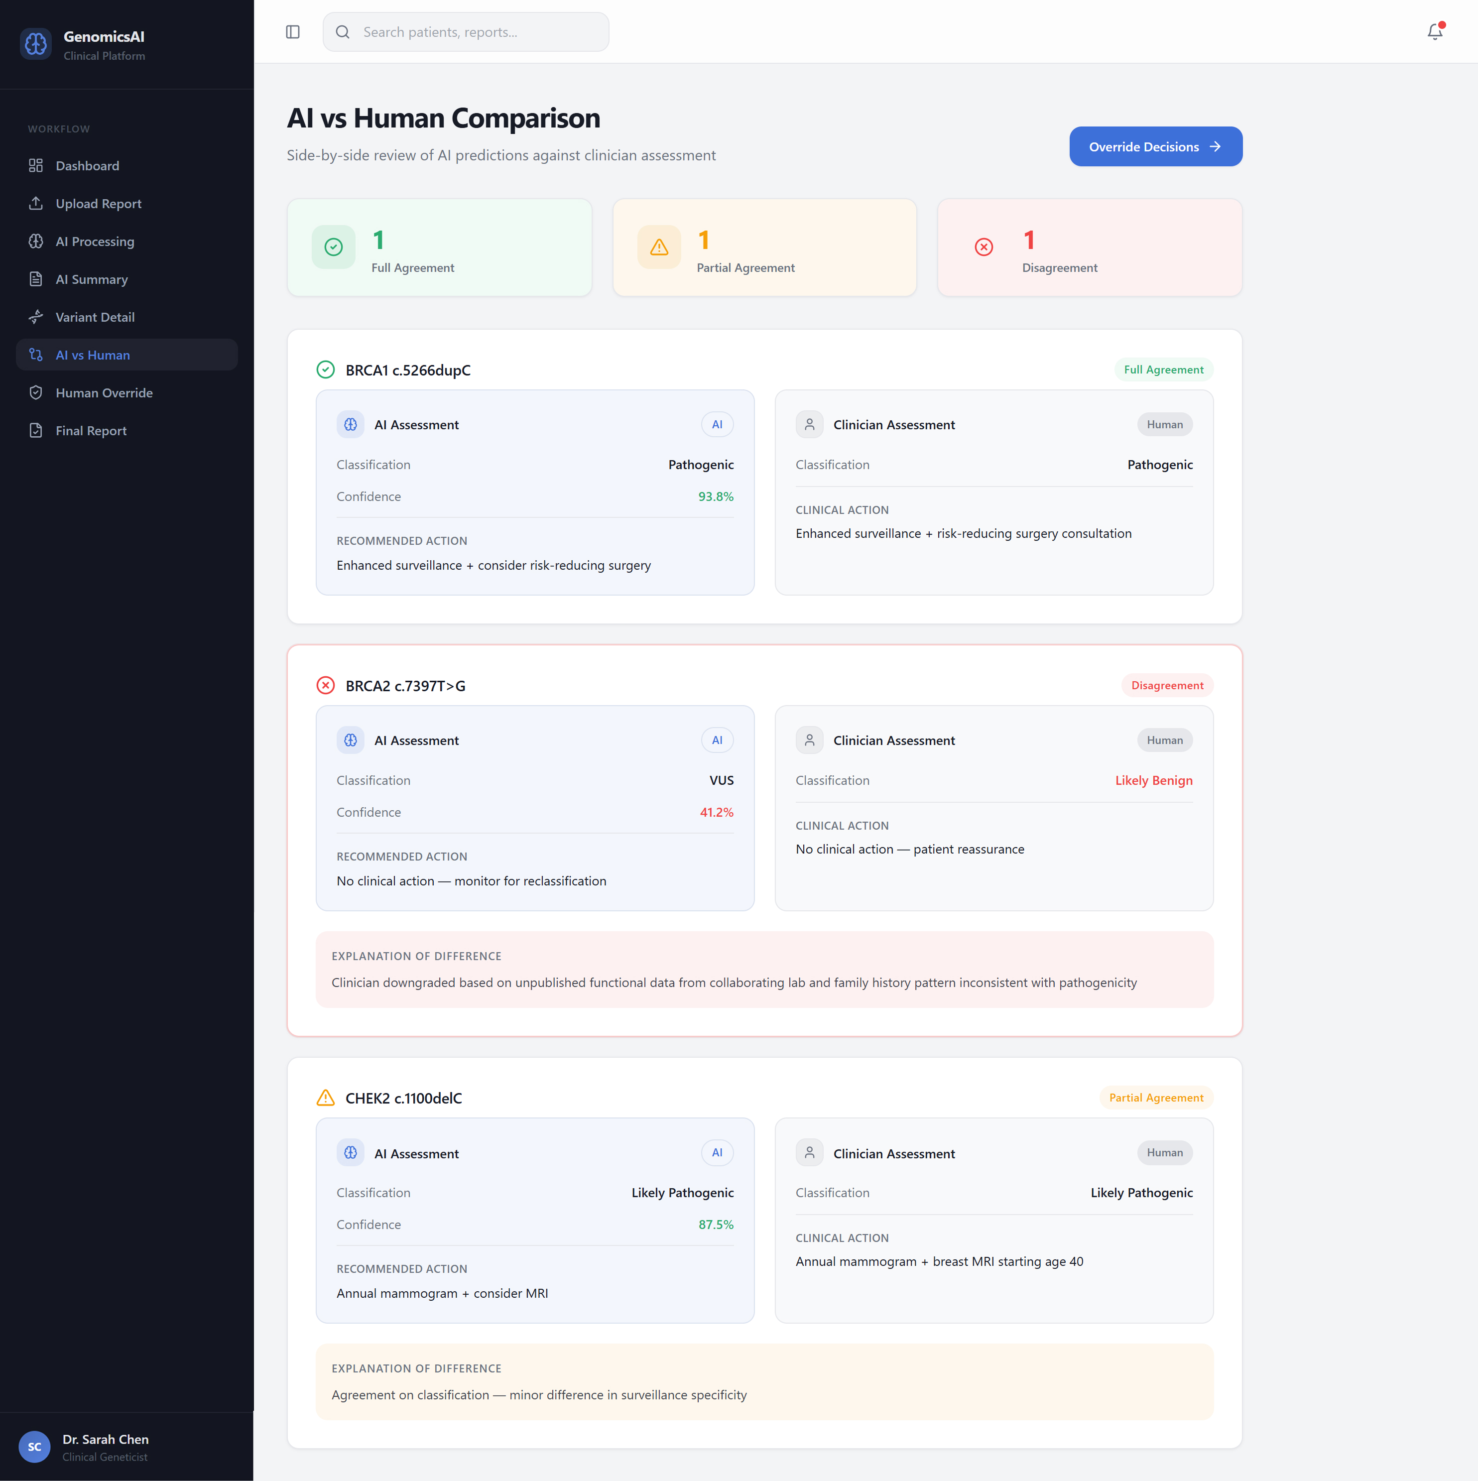Open the Dashboard menu item
Image resolution: width=1478 pixels, height=1481 pixels.
(126, 165)
